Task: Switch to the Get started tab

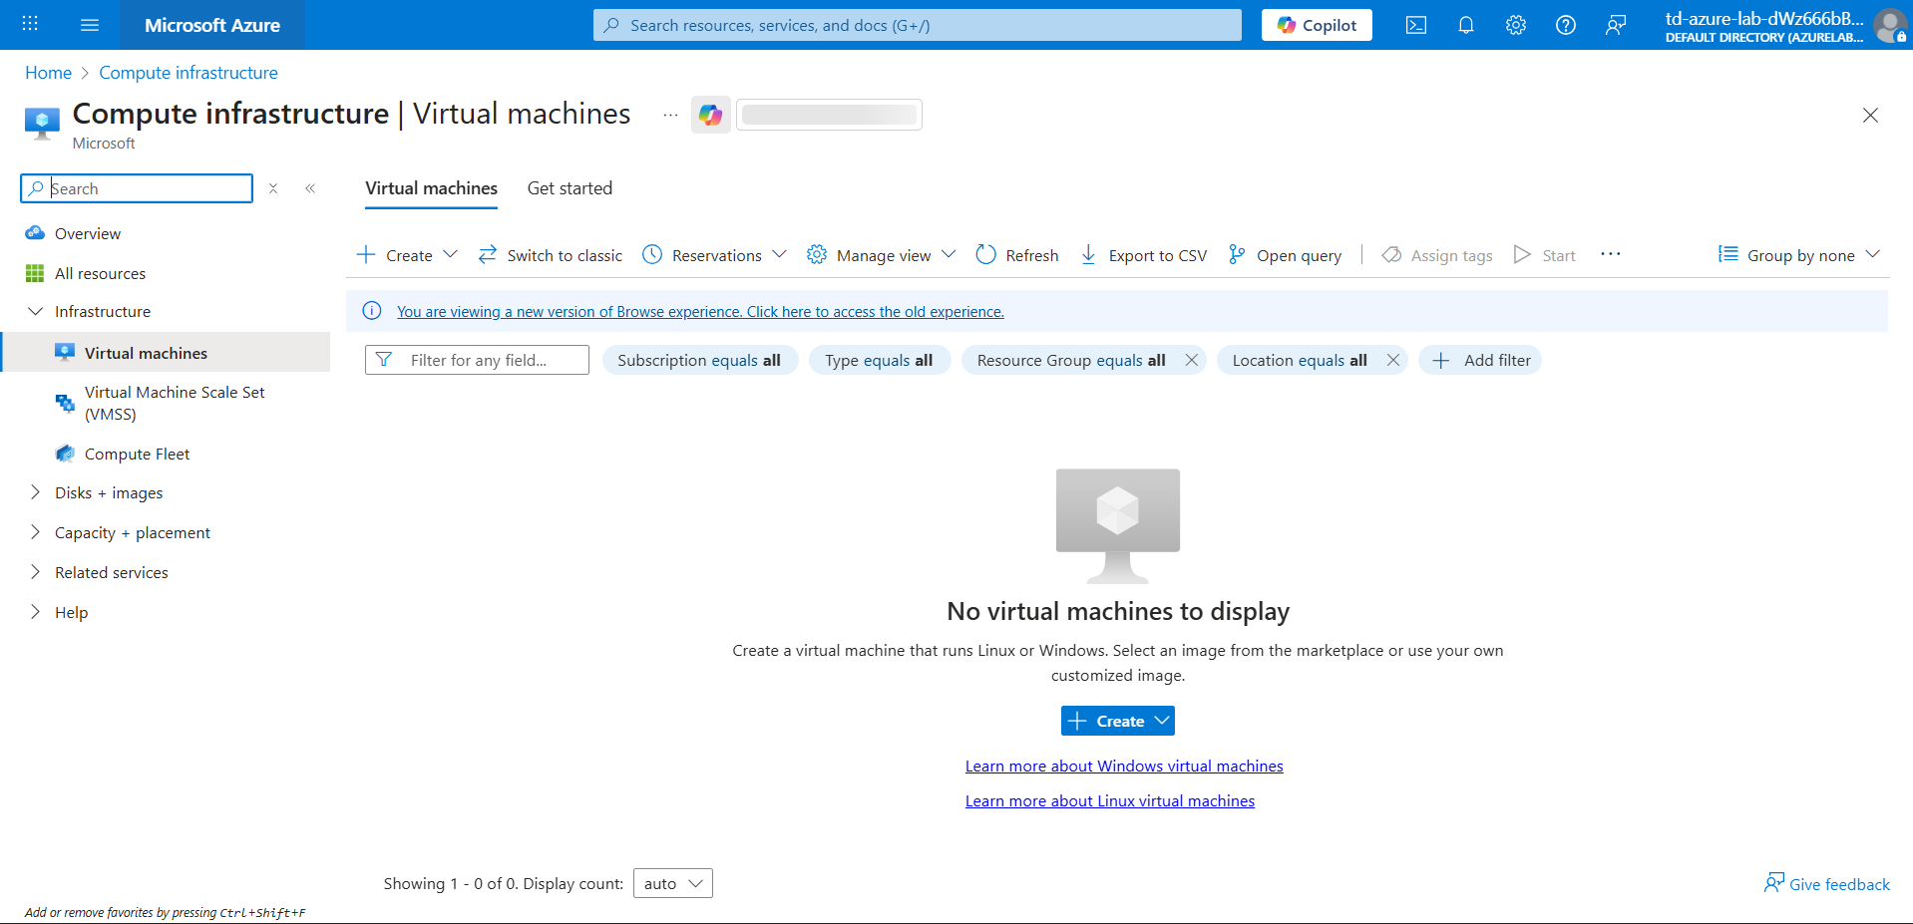Action: [x=570, y=188]
